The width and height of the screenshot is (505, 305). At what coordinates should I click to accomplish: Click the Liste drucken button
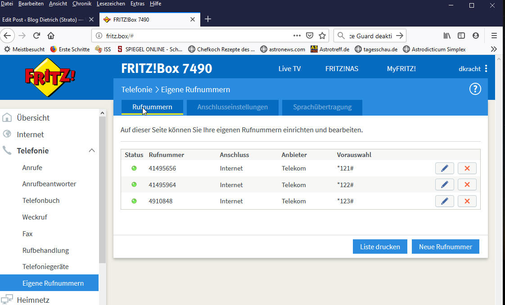[x=380, y=247]
